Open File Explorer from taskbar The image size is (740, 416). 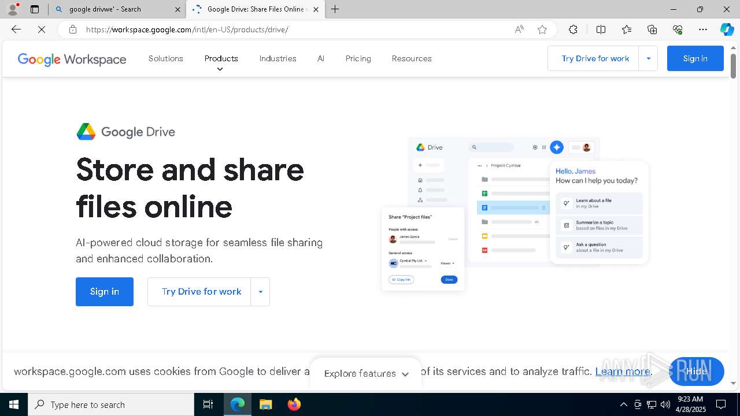point(265,404)
